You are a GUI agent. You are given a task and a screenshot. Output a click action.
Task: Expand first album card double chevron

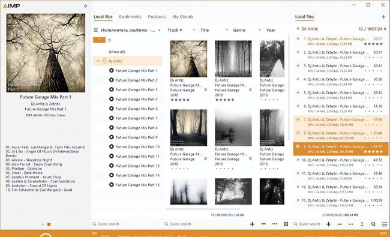(205, 89)
